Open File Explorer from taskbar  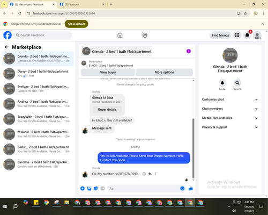pyautogui.click(x=66, y=203)
